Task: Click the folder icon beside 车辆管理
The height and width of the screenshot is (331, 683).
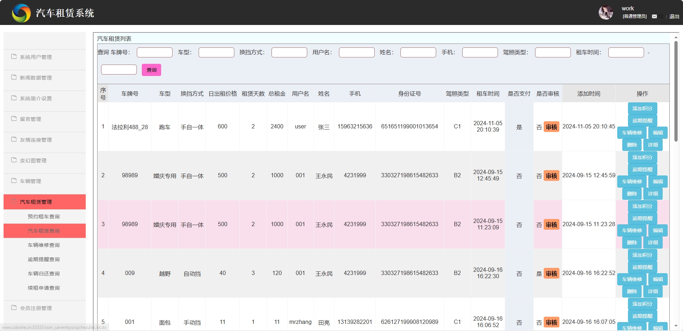Action: click(x=14, y=181)
